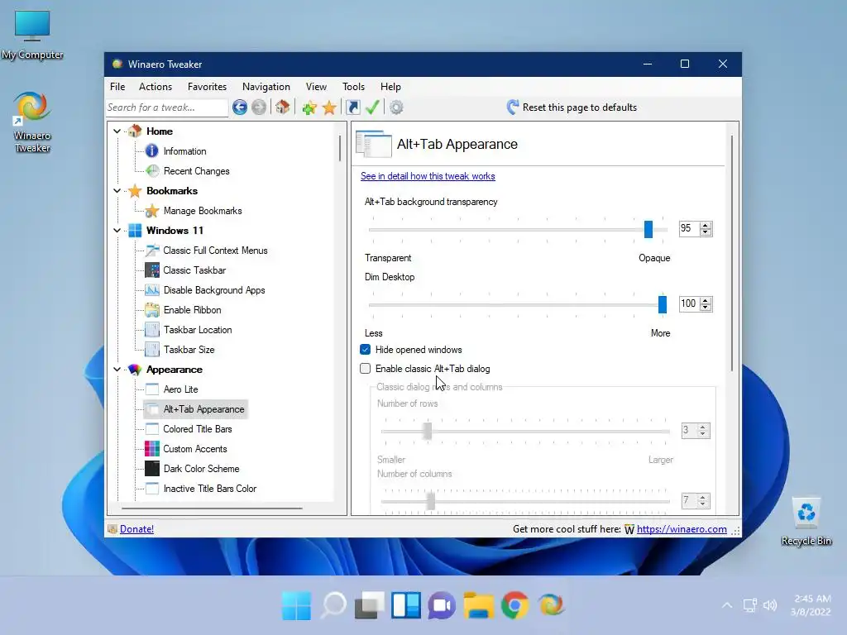847x635 pixels.
Task: Click the Donate! link
Action: [136, 529]
